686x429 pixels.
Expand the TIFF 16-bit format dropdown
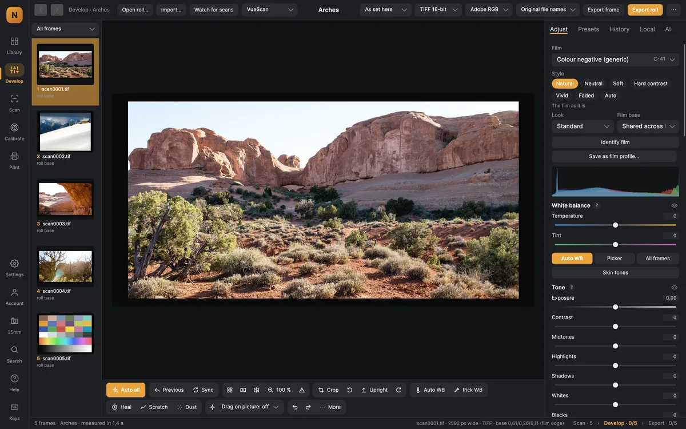coord(438,10)
